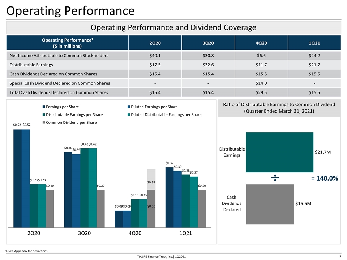This screenshot has width=347, height=260.
Task: Select 'Special Cash Dividend Declared on Common Shares' label
Action: pos(60,83)
